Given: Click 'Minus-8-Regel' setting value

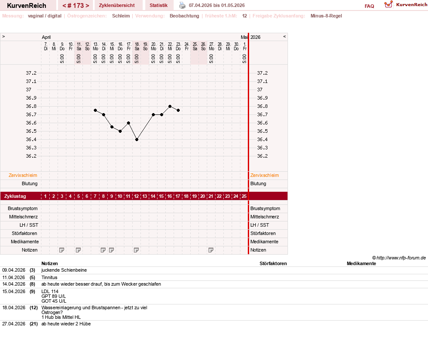Looking at the screenshot, I should coord(326,16).
